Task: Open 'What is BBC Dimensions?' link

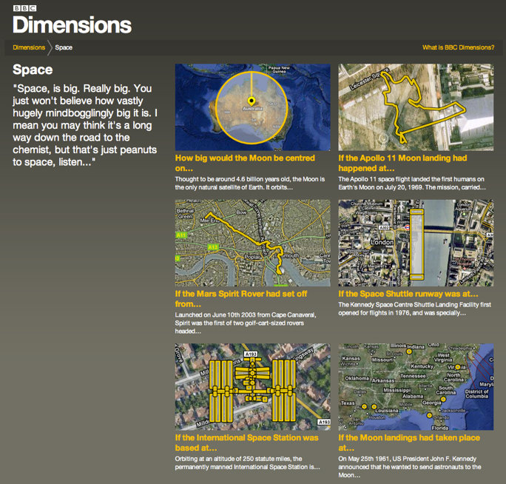Action: [x=458, y=47]
